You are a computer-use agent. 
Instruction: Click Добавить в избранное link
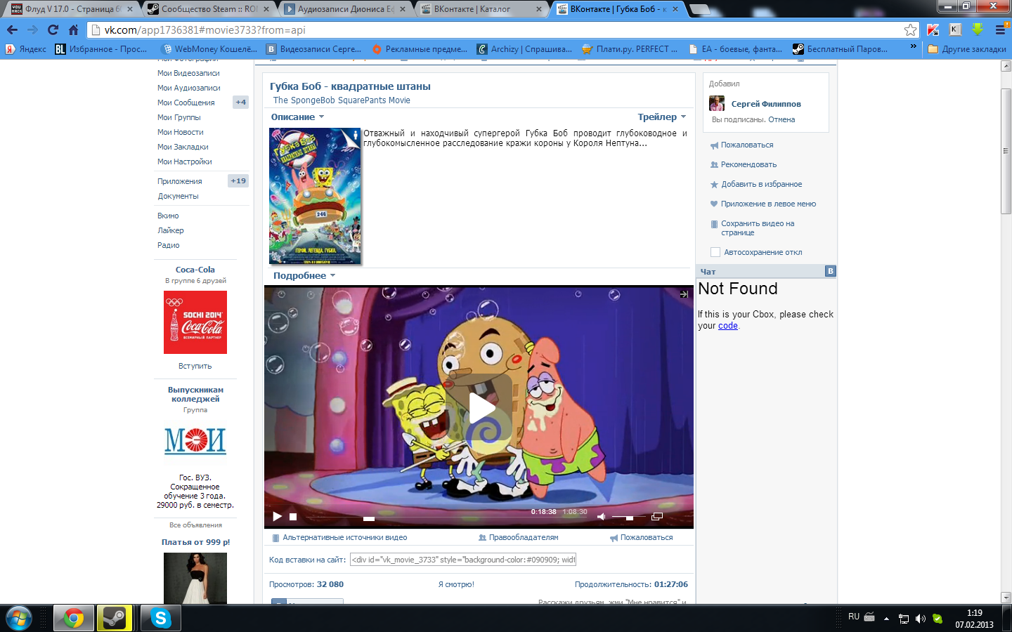tap(761, 184)
